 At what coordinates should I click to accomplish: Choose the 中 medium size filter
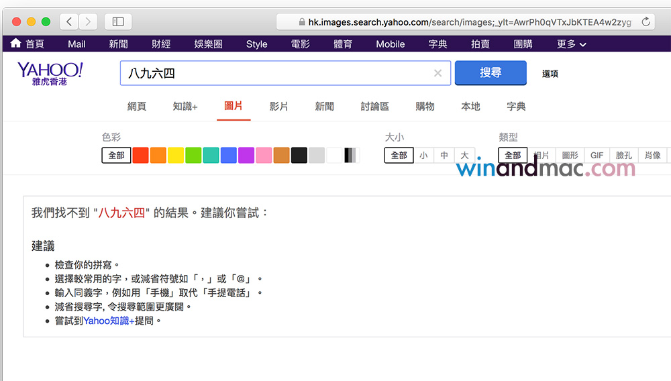[444, 155]
